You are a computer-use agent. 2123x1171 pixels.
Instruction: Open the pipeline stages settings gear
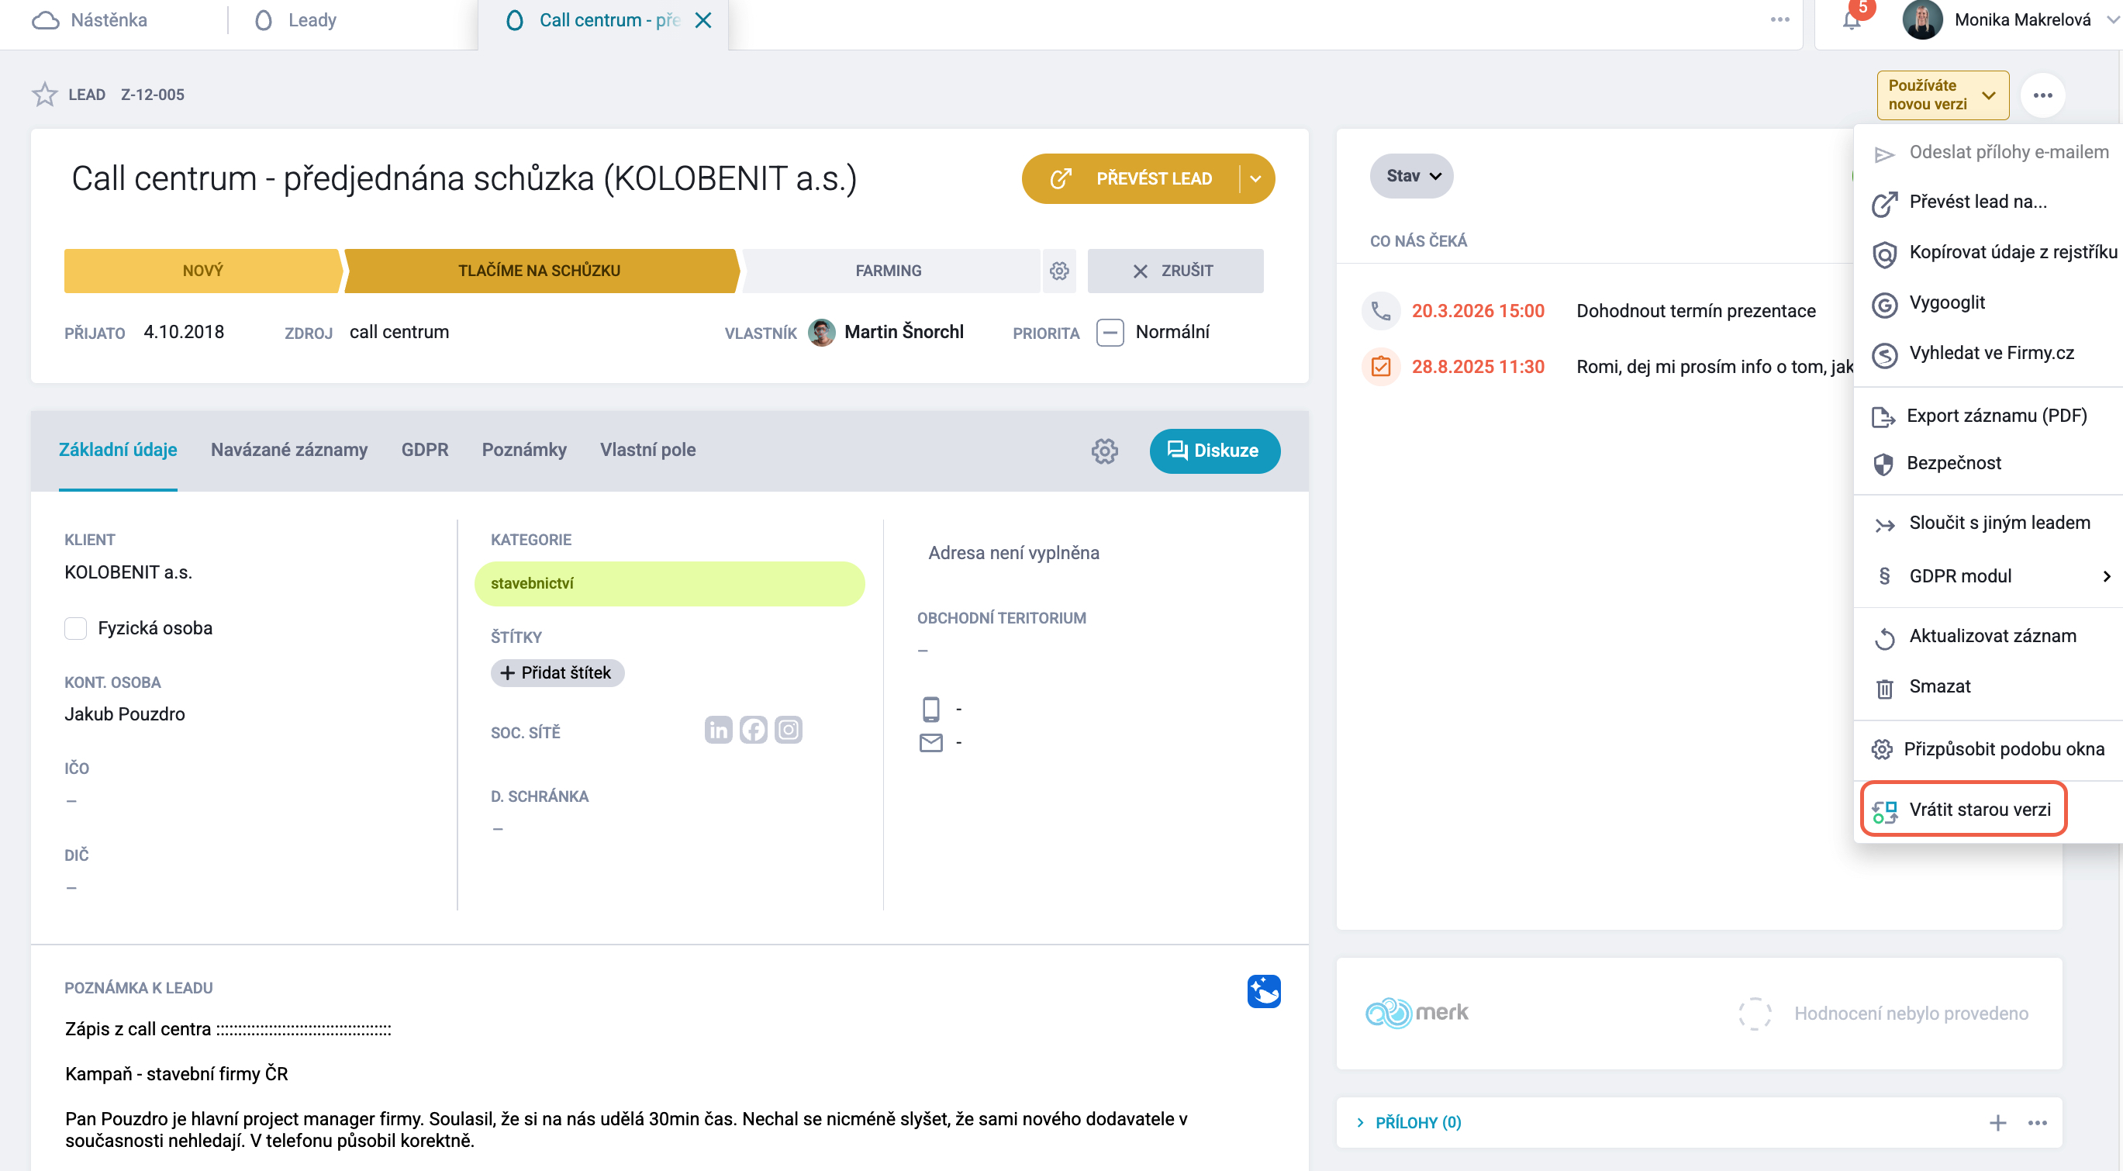(1059, 271)
